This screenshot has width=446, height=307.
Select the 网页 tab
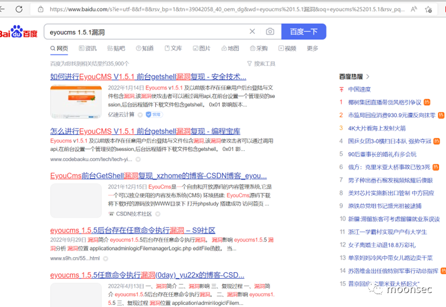(59, 48)
